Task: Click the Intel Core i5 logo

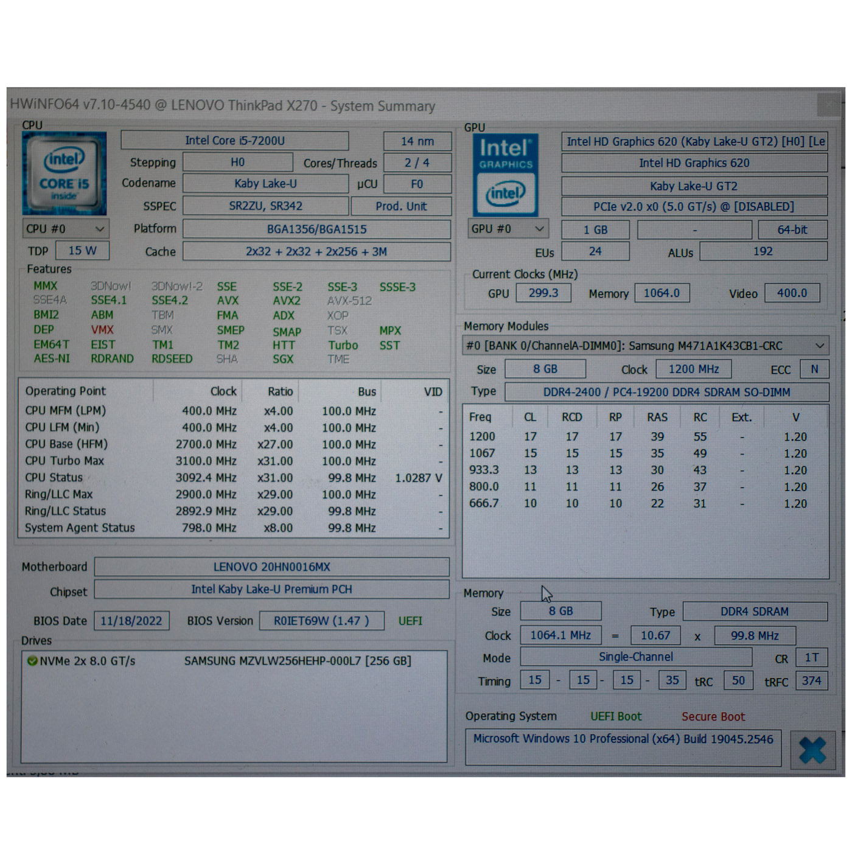Action: tap(65, 173)
